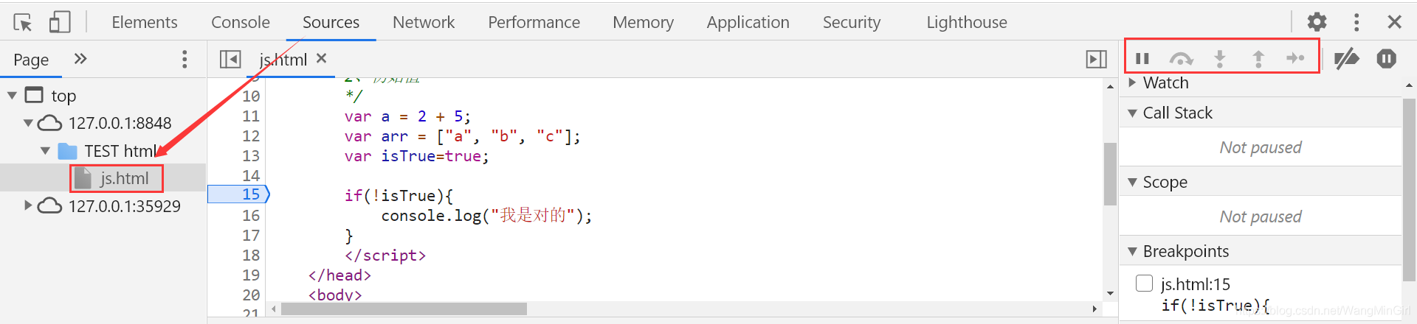Toggle deactivate breakpoints icon
This screenshot has height=324, width=1417.
[1347, 58]
